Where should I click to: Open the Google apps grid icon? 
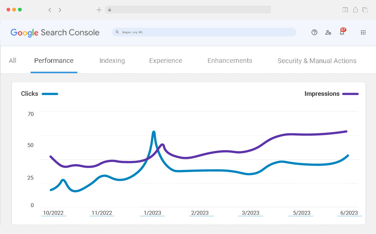coord(363,32)
